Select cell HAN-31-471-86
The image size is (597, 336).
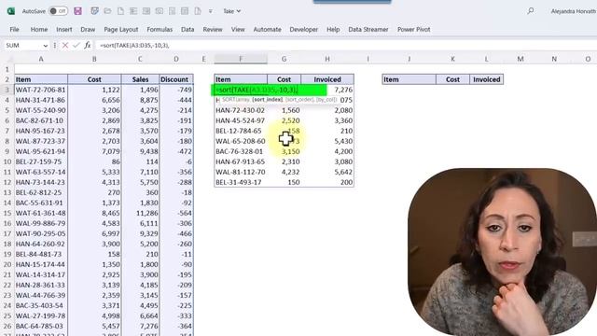click(41, 100)
